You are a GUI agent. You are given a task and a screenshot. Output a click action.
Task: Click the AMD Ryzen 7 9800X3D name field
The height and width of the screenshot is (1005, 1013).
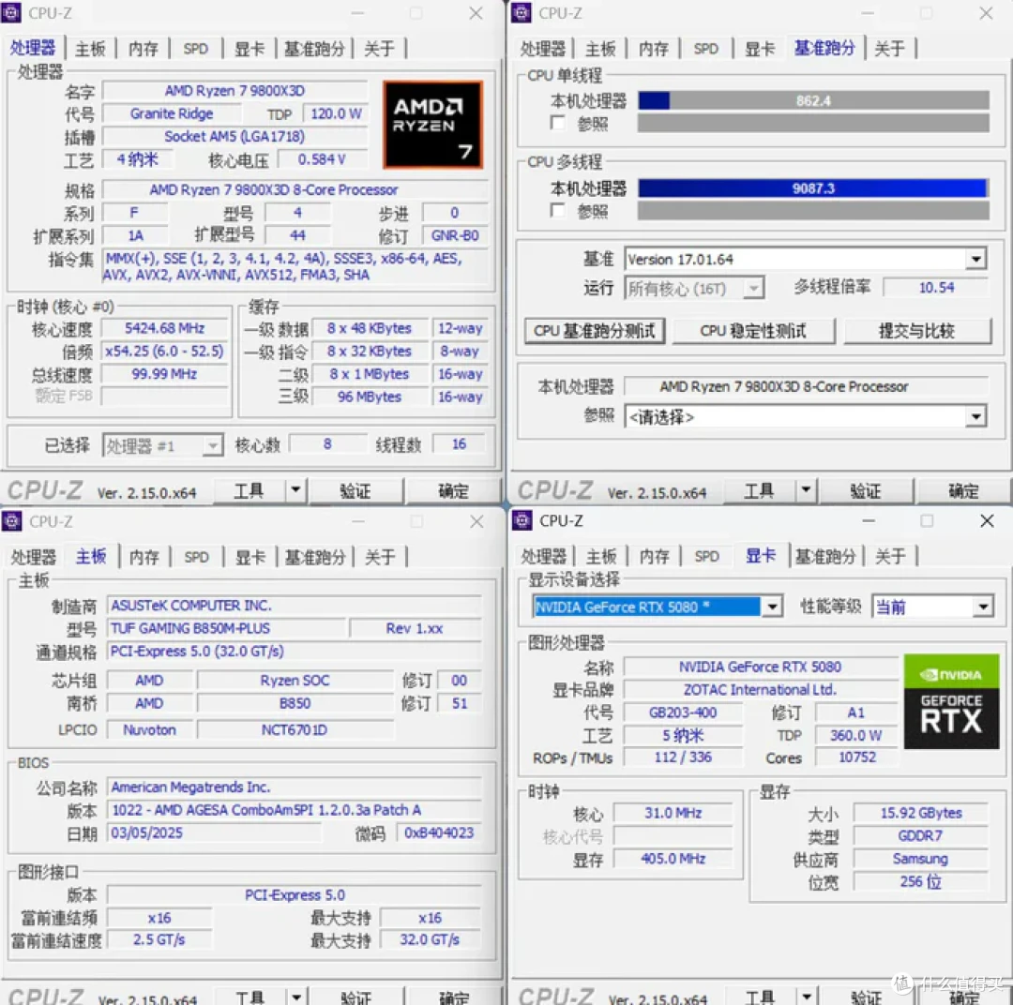coord(235,91)
